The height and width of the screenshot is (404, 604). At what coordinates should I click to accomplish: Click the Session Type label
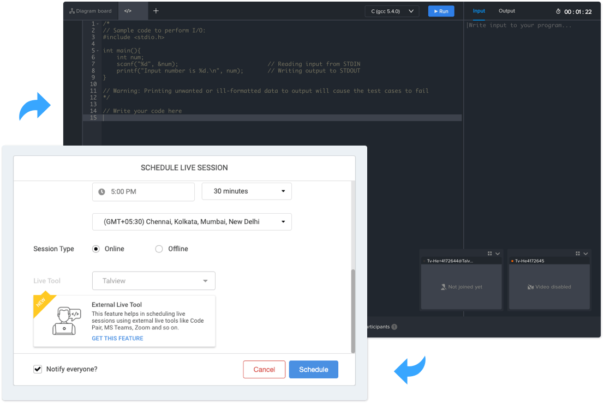click(x=53, y=249)
